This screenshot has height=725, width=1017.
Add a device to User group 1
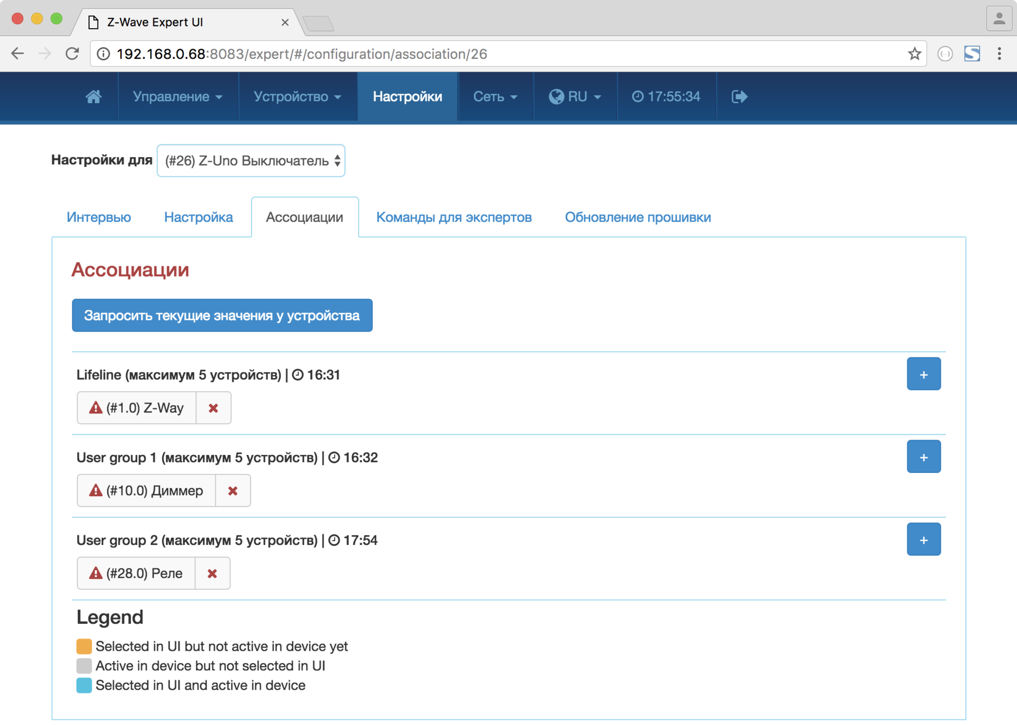(923, 457)
